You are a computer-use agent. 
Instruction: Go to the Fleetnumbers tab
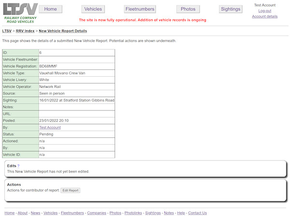click(x=140, y=9)
